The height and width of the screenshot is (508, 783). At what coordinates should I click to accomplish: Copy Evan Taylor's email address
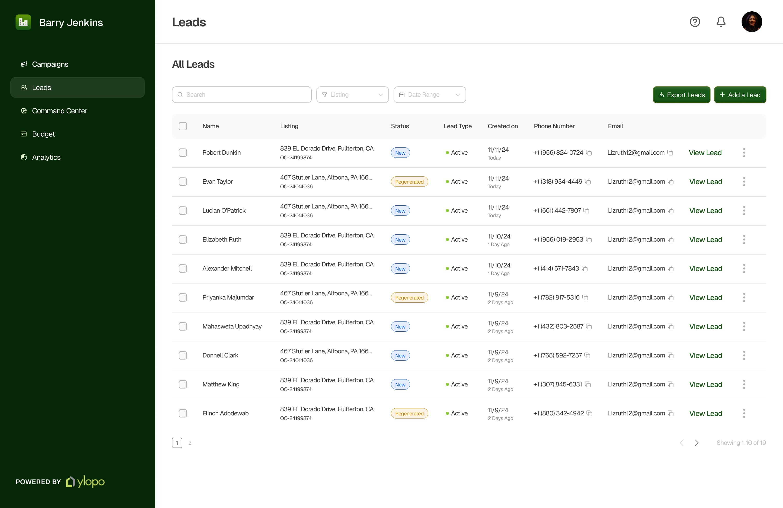point(671,182)
